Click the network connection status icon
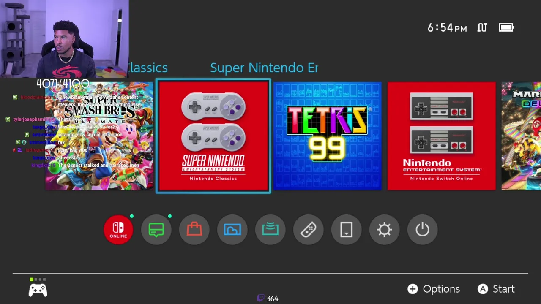 [482, 27]
